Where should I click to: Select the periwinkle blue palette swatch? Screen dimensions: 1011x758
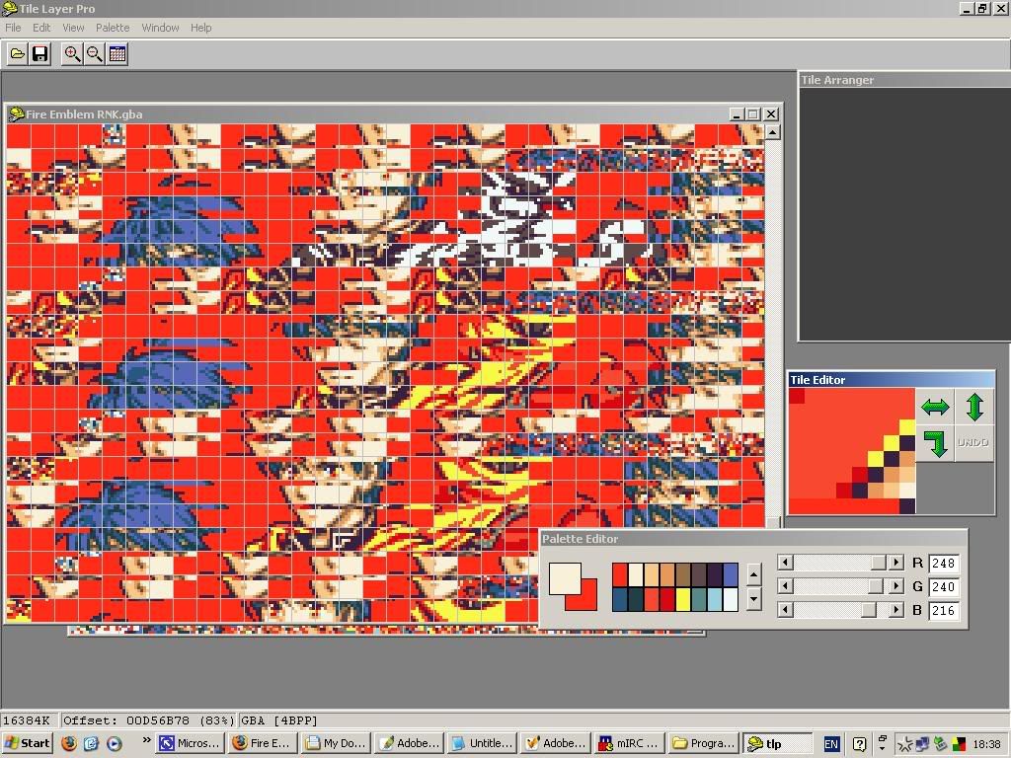[731, 575]
